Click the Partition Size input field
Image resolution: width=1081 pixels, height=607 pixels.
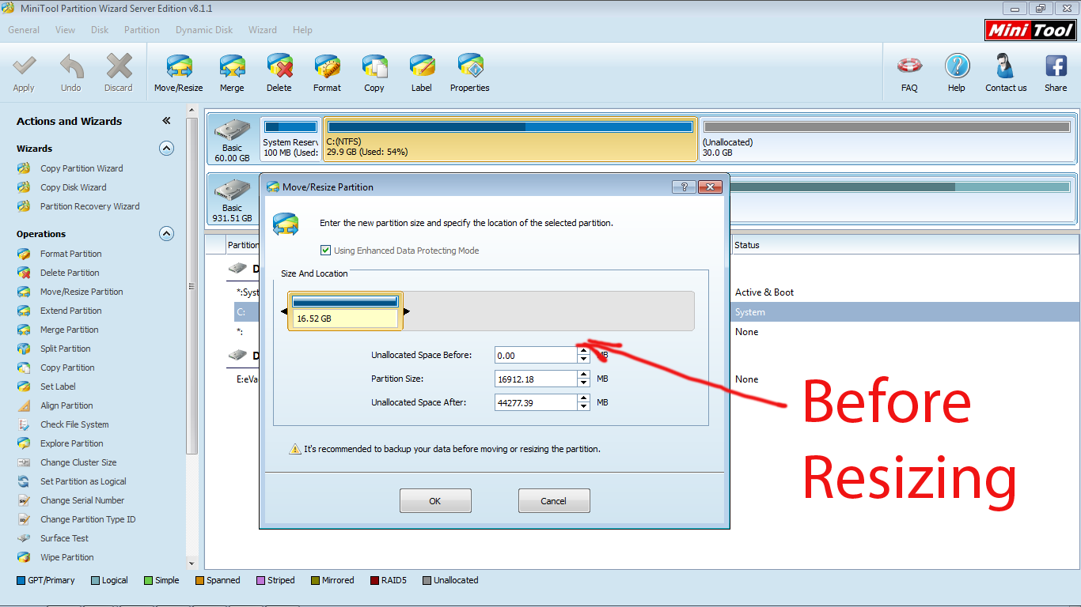point(537,379)
